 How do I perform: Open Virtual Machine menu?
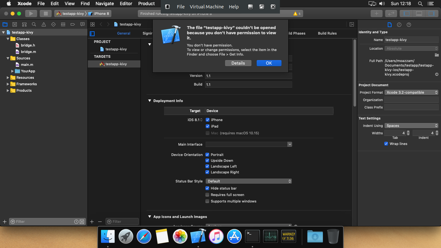(207, 7)
